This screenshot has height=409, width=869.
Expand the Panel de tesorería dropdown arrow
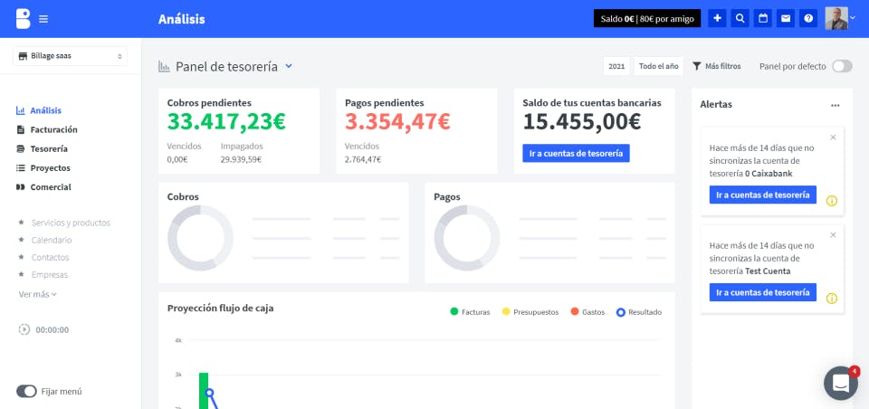point(288,66)
